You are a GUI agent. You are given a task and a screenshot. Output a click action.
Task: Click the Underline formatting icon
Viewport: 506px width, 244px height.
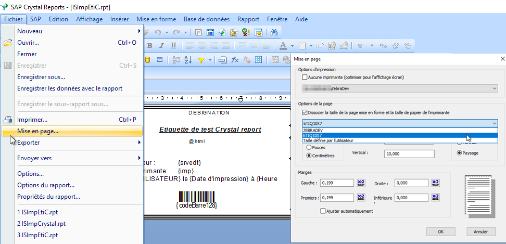pos(173,45)
